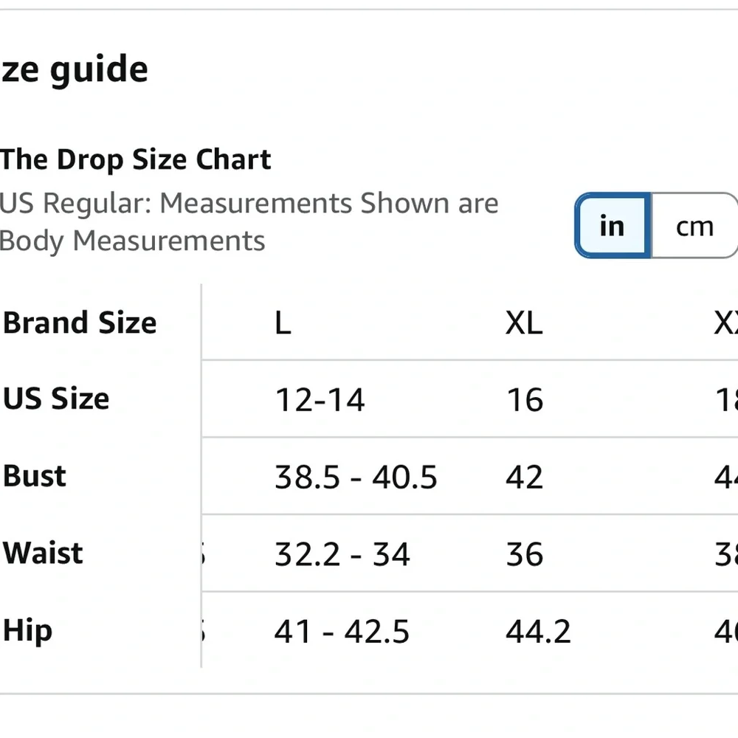Select the Waist row label
This screenshot has height=738, width=738.
43,553
